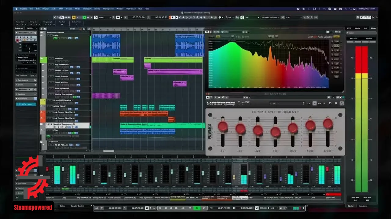The image size is (391, 219).
Task: Select the Split scissors tool
Action: pyautogui.click(x=187, y=17)
